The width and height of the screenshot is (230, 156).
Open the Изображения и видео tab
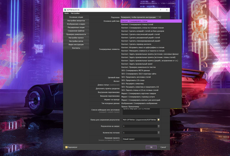76,24
